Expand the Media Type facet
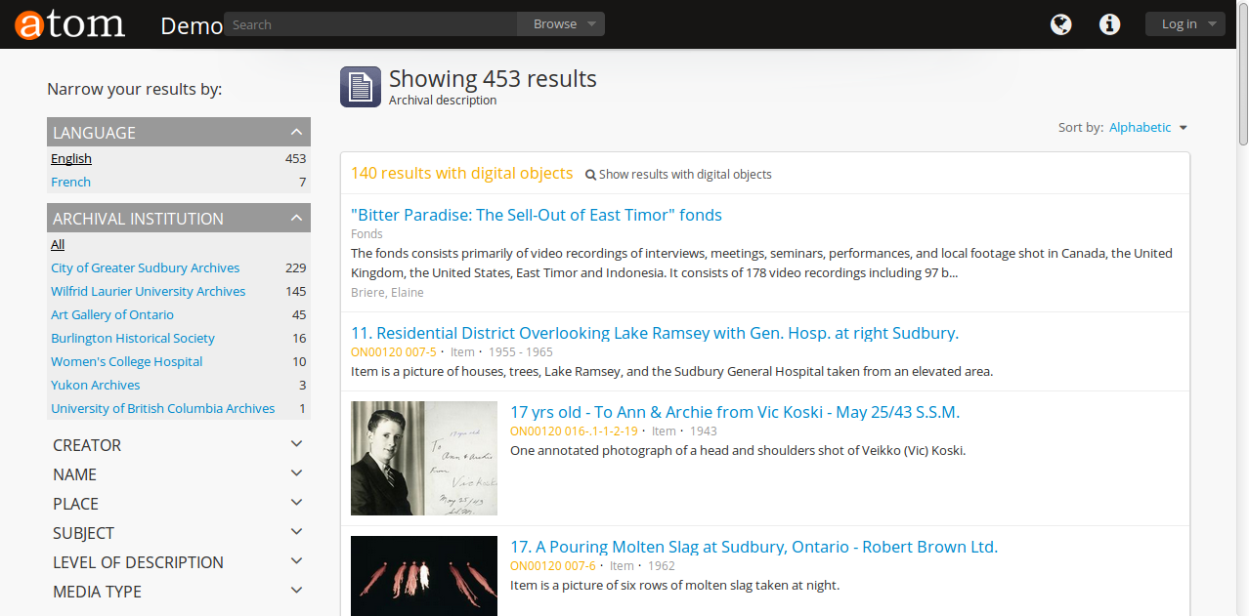1249x616 pixels. click(x=296, y=592)
